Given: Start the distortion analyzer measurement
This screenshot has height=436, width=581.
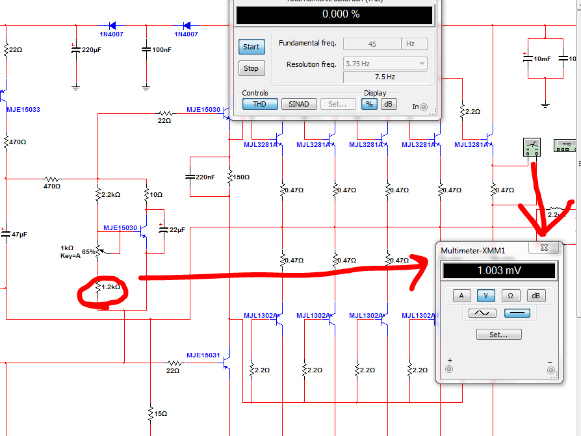Looking at the screenshot, I should tap(252, 47).
